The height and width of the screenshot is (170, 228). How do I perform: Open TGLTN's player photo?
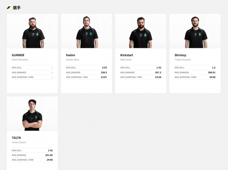(32, 114)
